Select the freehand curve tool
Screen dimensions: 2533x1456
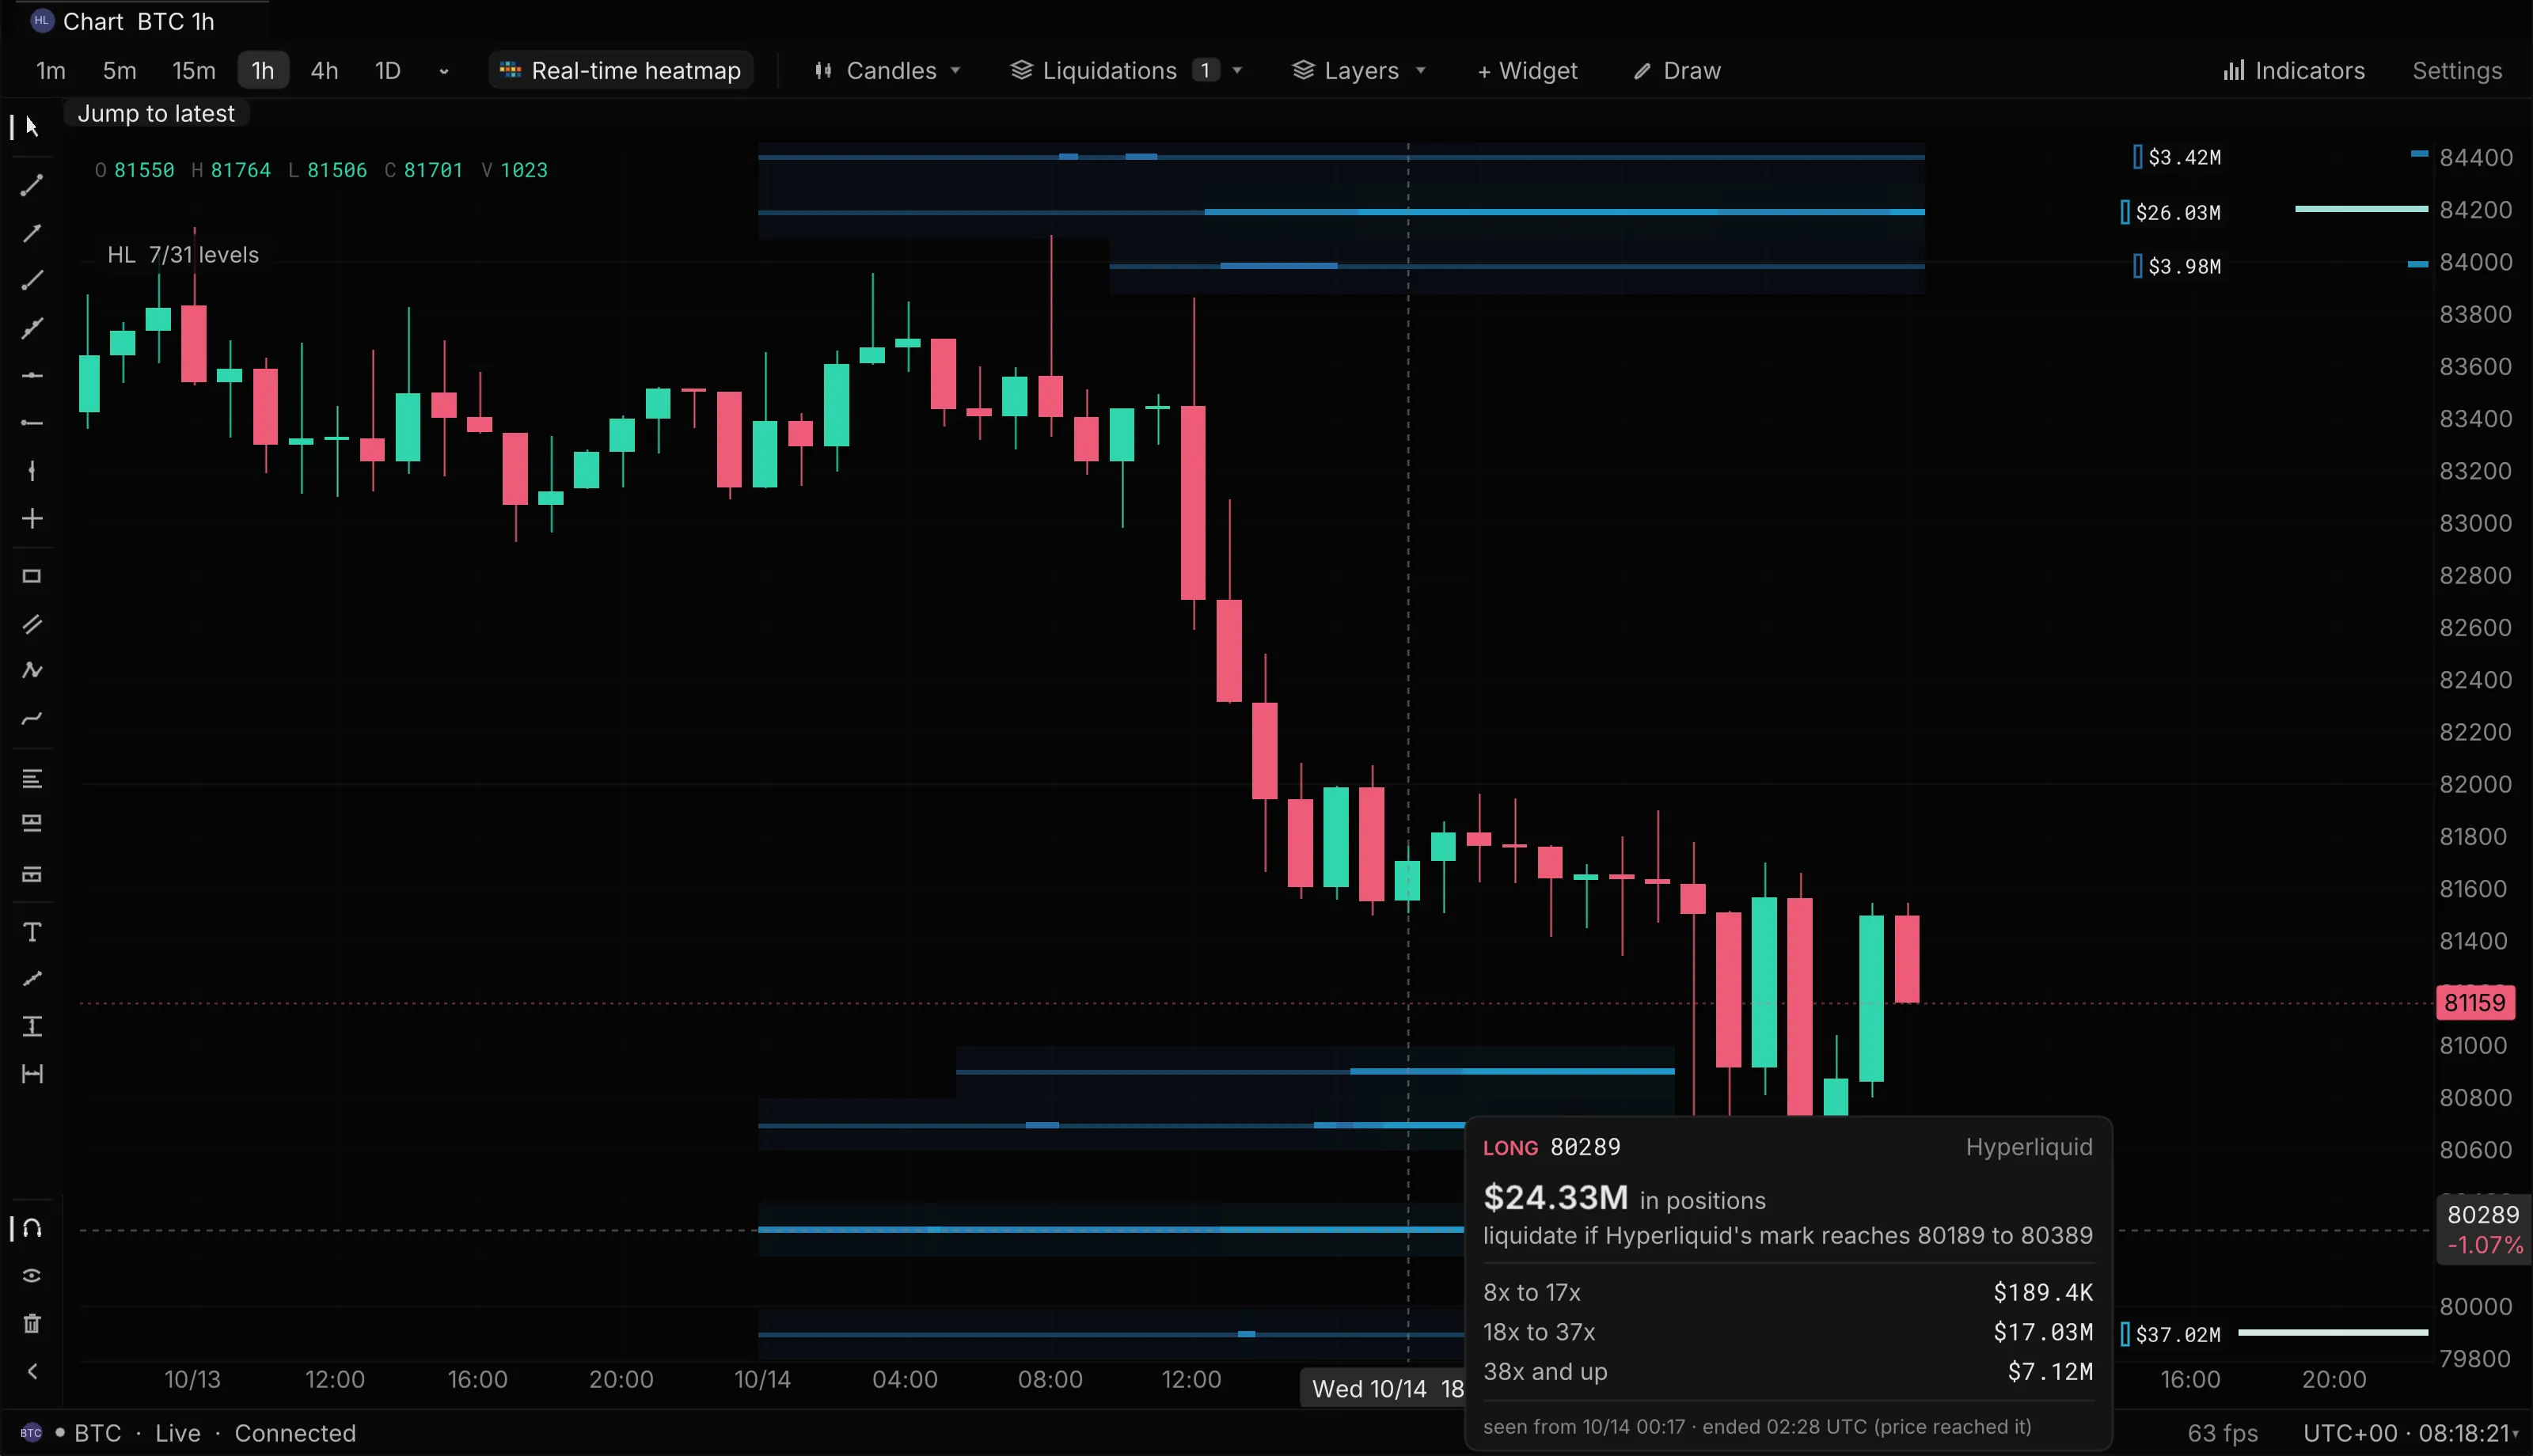[x=32, y=719]
